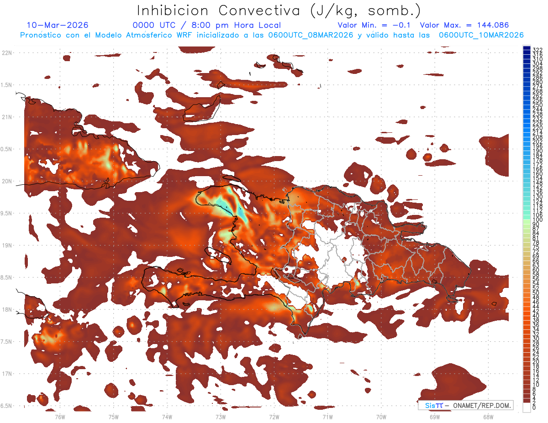Click the '72W' longitude label
Image resolution: width=548 pixels, height=423 pixels.
(274, 416)
